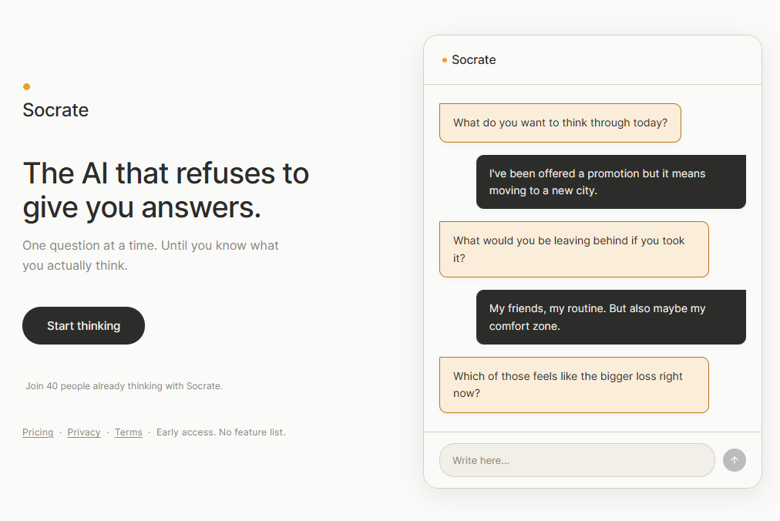Open the Privacy link
The height and width of the screenshot is (521, 780).
pyautogui.click(x=84, y=432)
